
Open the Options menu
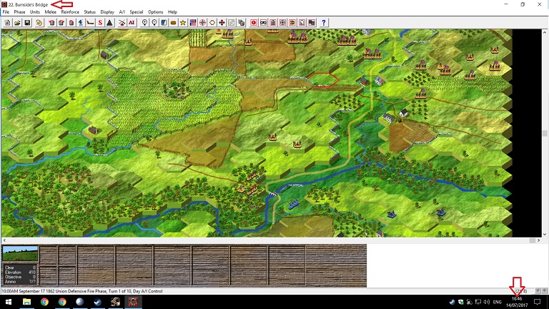155,12
